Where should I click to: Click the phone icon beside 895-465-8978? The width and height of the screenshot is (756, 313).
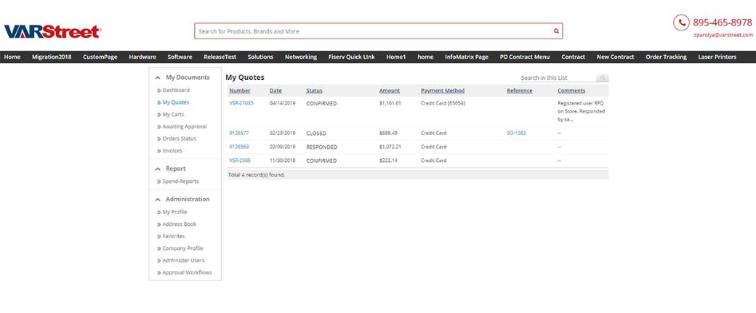tap(681, 23)
